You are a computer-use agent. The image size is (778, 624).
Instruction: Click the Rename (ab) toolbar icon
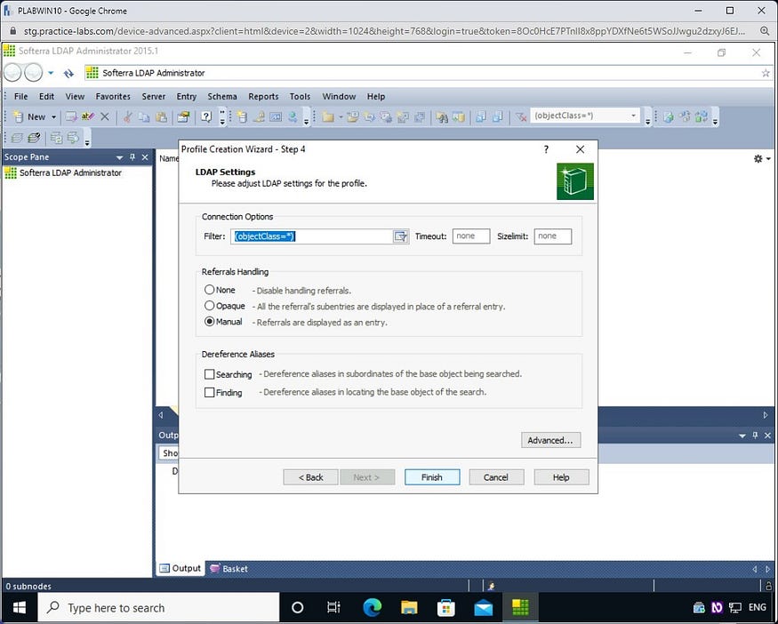88,116
